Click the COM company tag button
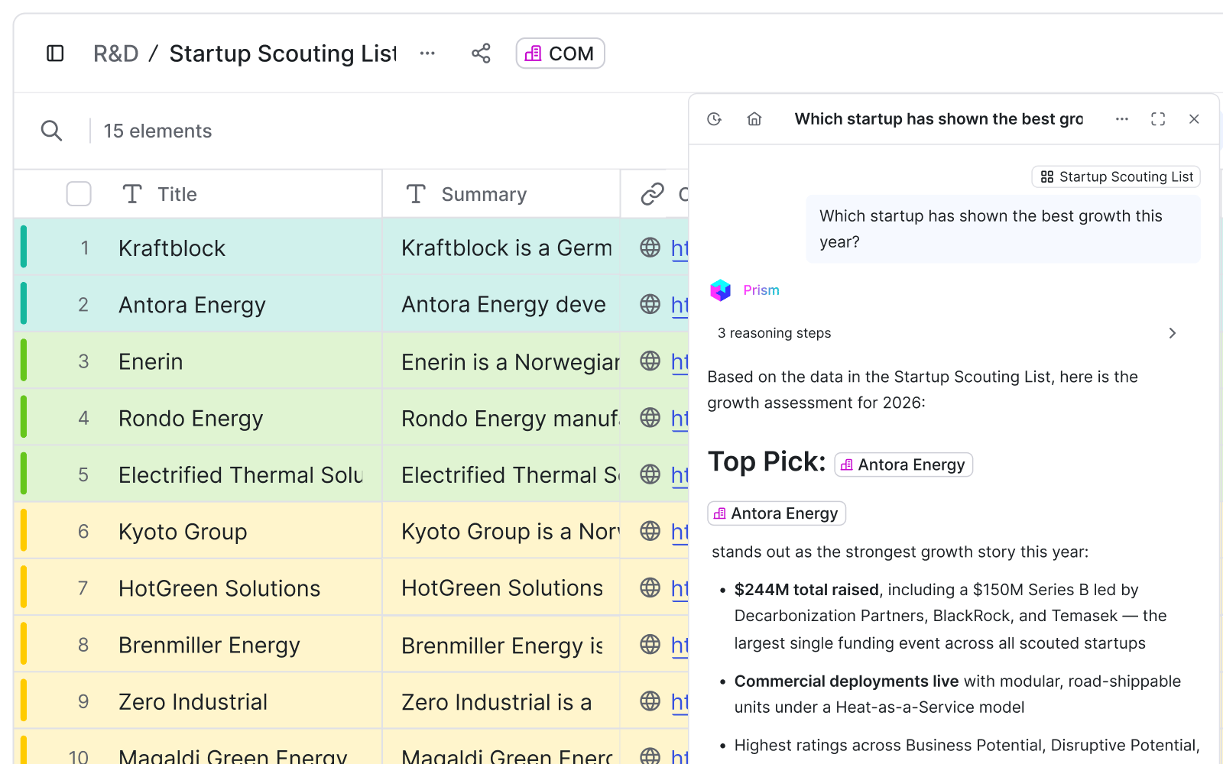Viewport: 1223px width, 764px height. click(x=560, y=53)
